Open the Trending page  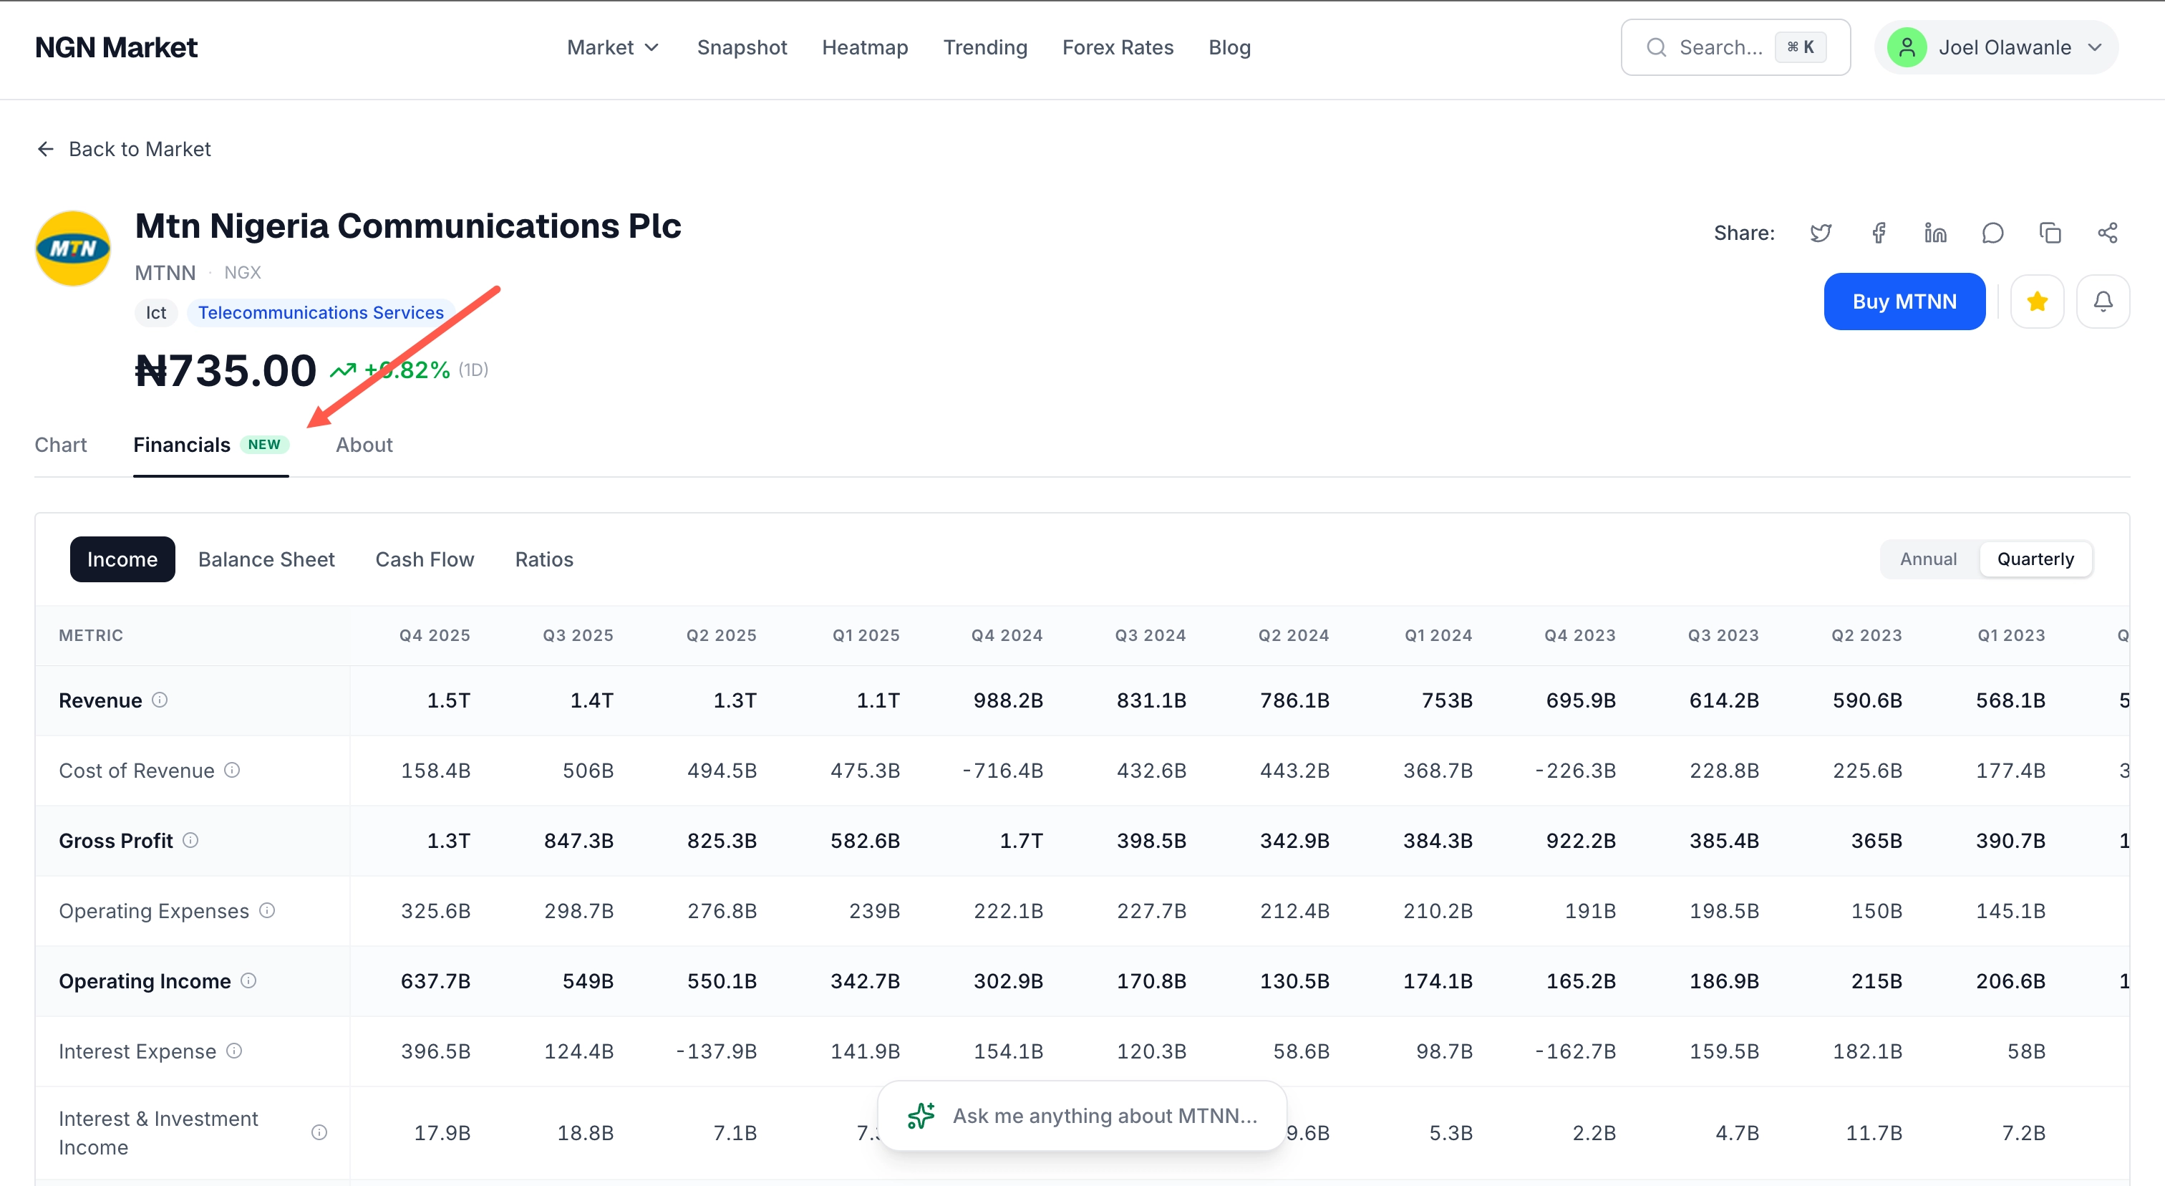pyautogui.click(x=985, y=47)
